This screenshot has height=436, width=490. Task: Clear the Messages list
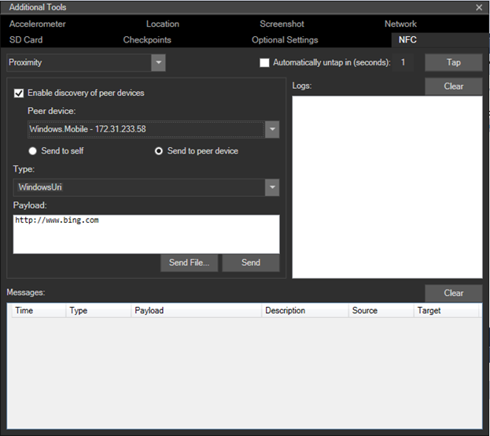point(454,293)
